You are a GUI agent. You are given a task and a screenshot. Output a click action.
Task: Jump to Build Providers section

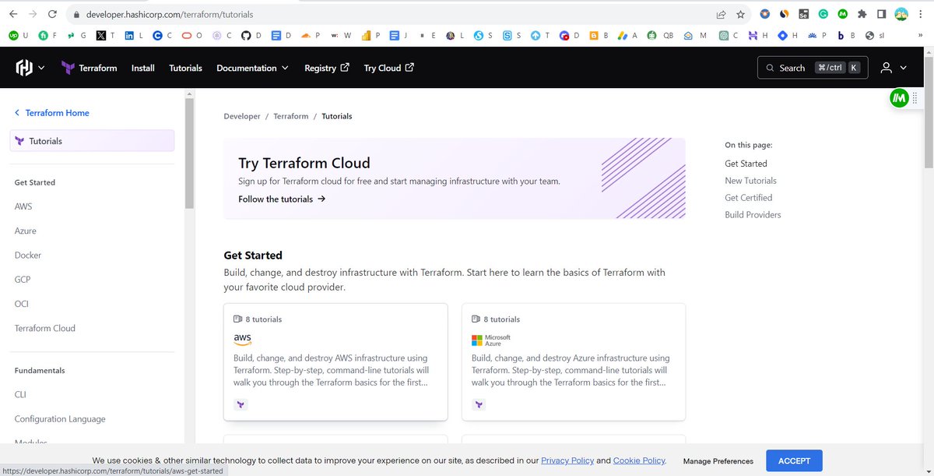[x=753, y=215]
